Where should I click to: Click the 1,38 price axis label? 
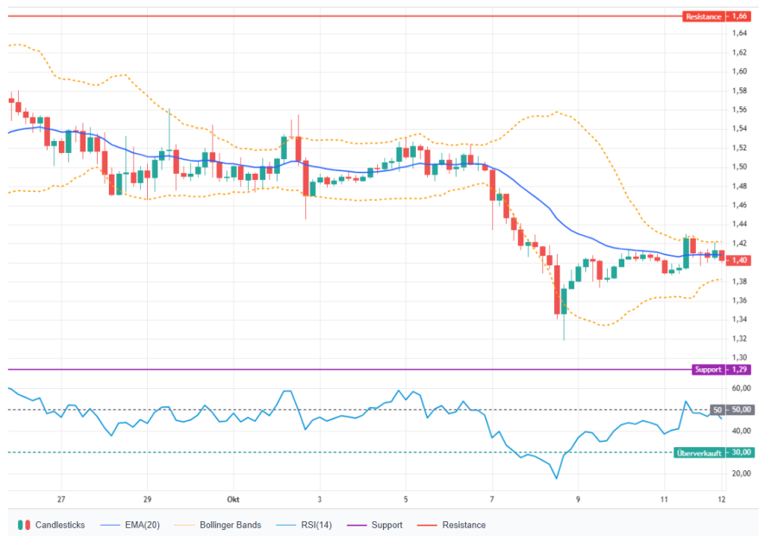[x=739, y=281]
